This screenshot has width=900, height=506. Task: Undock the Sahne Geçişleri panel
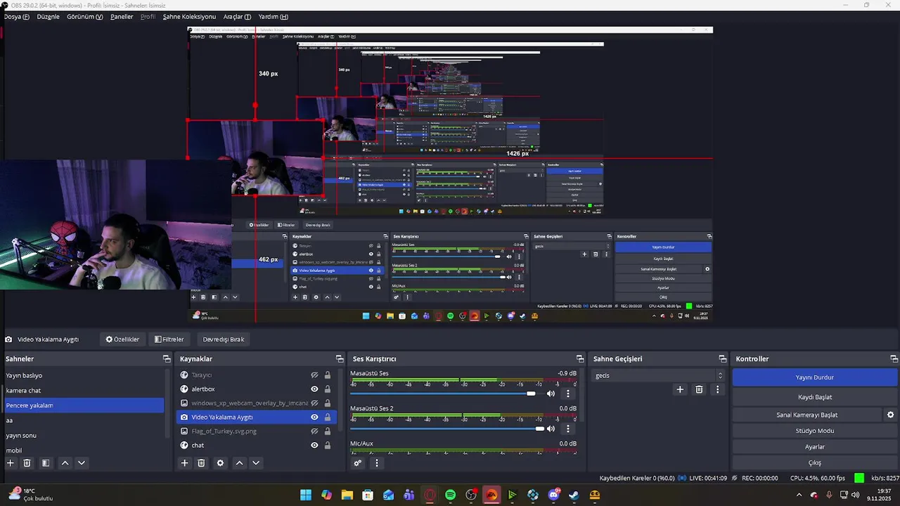(x=722, y=359)
